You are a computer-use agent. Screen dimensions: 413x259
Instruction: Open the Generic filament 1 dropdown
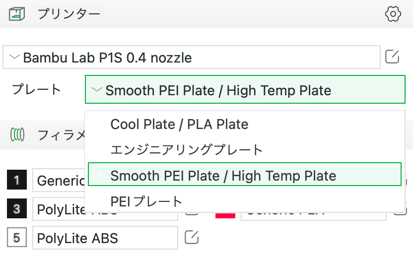pyautogui.click(x=59, y=180)
